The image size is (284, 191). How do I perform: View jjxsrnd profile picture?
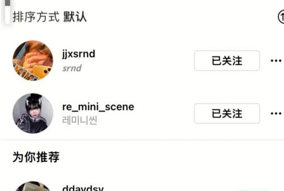coord(33,61)
